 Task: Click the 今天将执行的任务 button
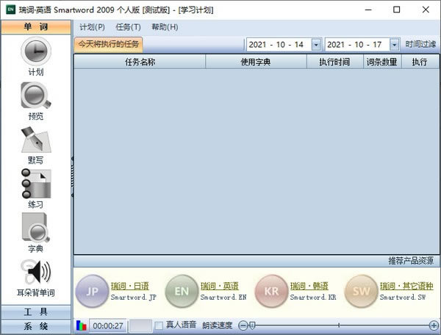(x=108, y=44)
